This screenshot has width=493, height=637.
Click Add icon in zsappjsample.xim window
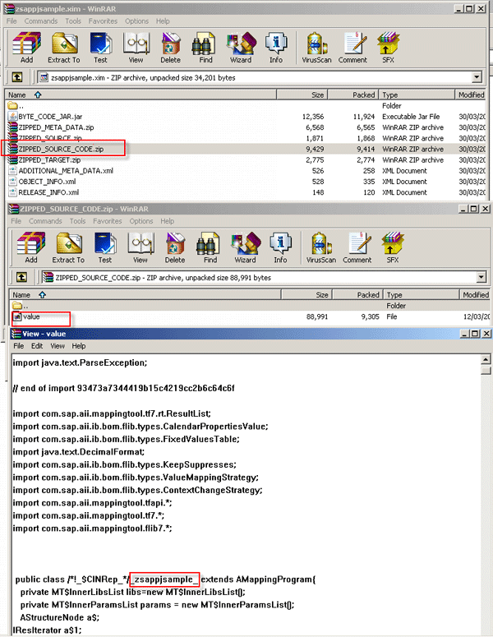click(x=26, y=48)
